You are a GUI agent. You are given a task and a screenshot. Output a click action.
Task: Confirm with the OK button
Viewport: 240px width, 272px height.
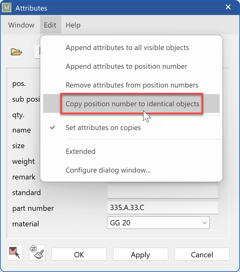[79, 254]
